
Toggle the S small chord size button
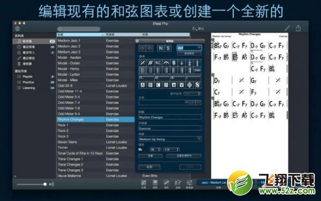pos(168,48)
